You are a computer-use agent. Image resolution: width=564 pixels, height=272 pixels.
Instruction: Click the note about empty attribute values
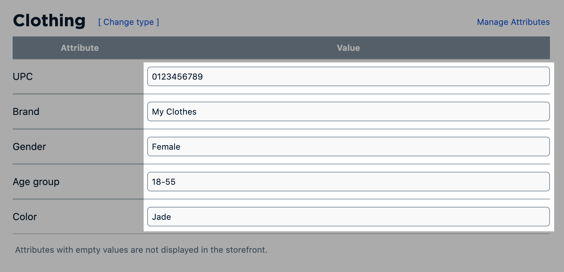click(x=141, y=250)
